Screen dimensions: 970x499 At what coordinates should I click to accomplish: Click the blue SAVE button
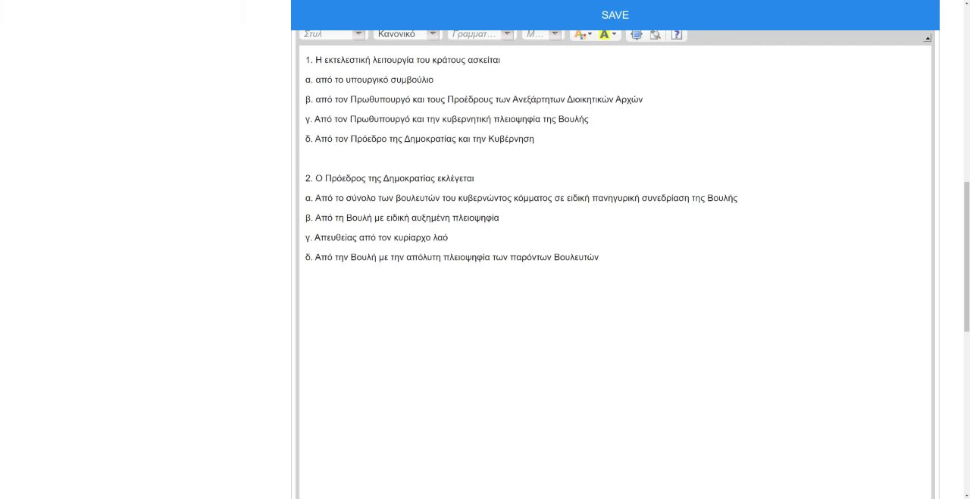click(x=615, y=15)
